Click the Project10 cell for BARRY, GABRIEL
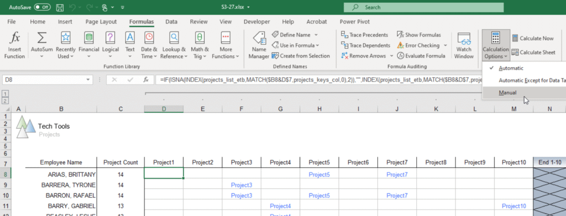 tap(513, 206)
